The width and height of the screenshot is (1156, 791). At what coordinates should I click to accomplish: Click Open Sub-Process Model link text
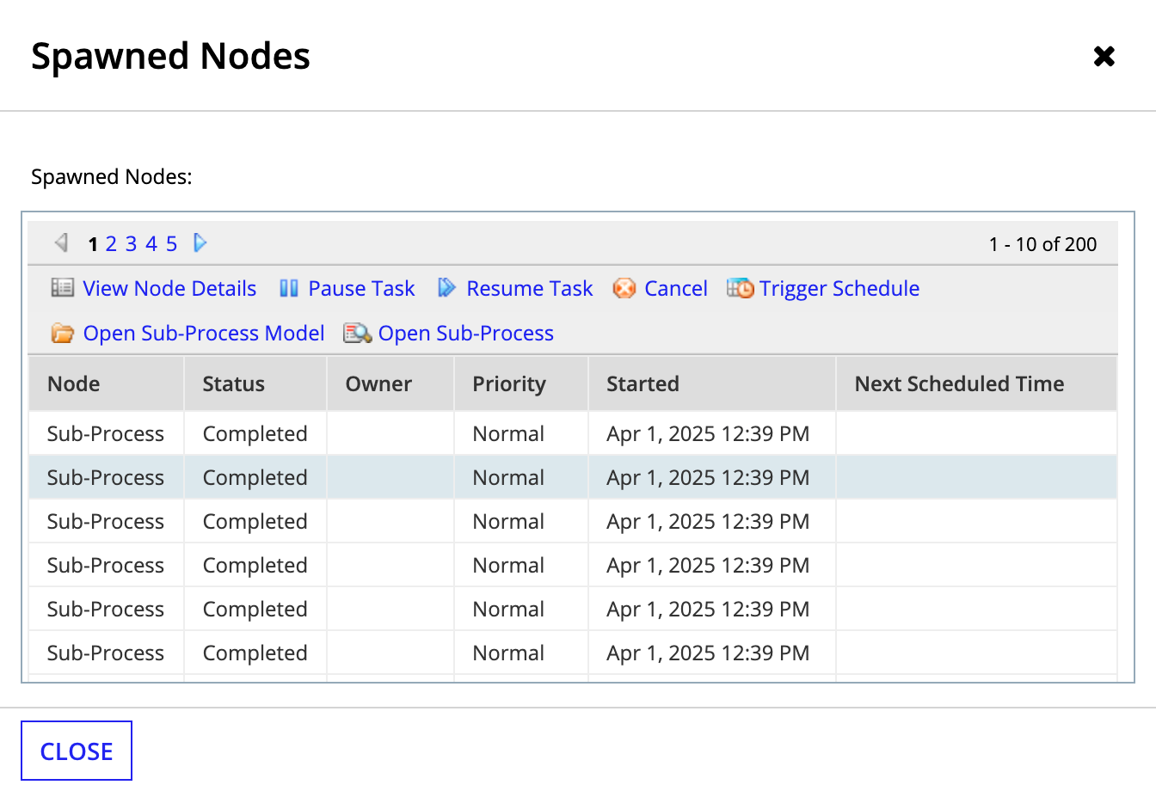[x=204, y=333]
